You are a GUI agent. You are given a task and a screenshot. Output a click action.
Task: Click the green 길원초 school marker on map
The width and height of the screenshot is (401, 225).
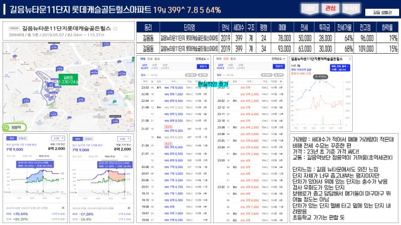pos(68,79)
